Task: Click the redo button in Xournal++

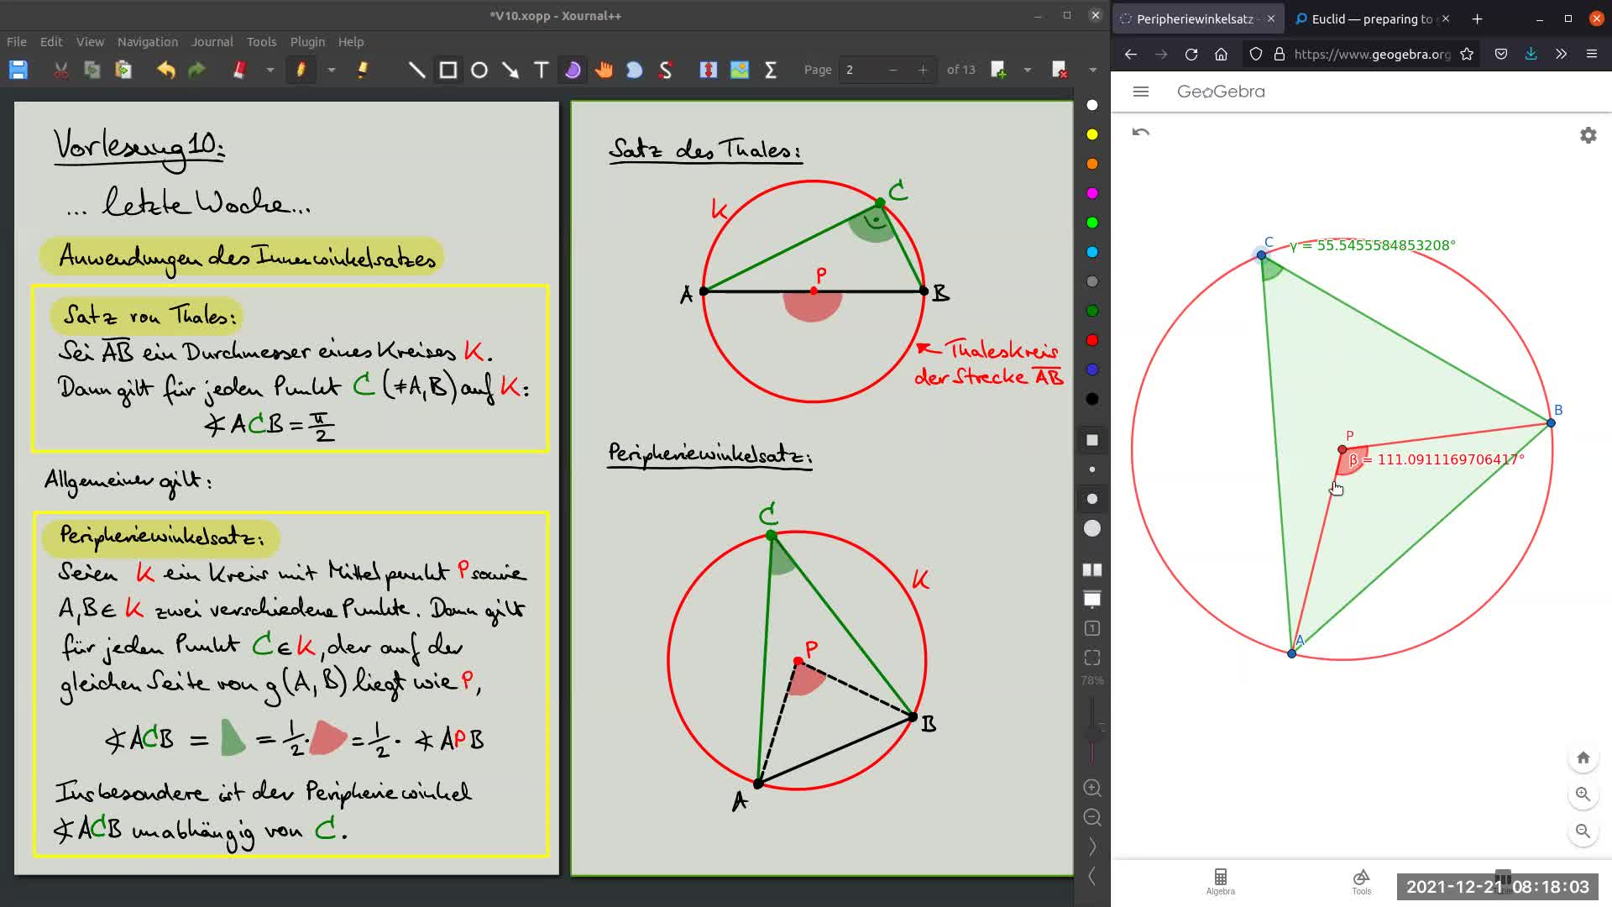Action: coord(197,70)
